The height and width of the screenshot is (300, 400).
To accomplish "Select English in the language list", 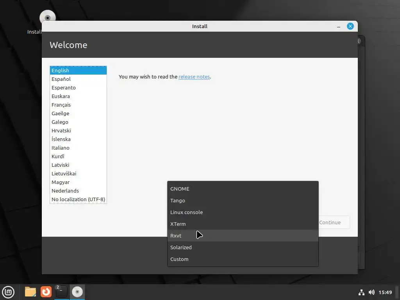I will [x=78, y=70].
